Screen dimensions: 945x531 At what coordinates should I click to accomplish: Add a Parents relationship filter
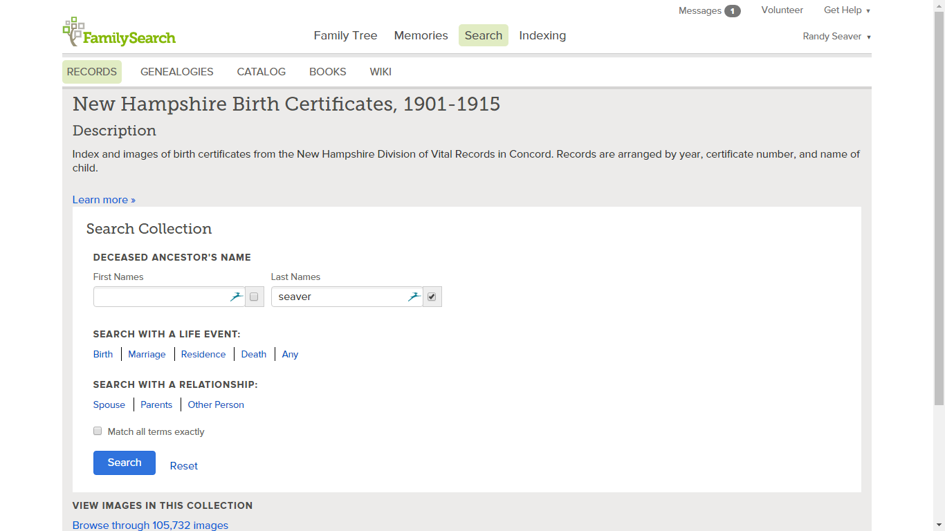[x=156, y=404]
